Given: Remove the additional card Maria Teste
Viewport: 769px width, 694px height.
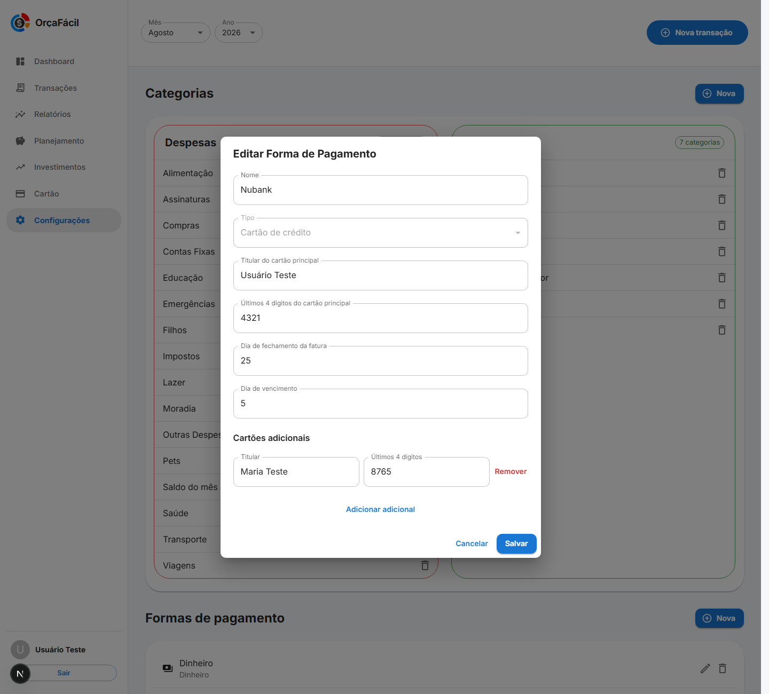Looking at the screenshot, I should tap(511, 471).
